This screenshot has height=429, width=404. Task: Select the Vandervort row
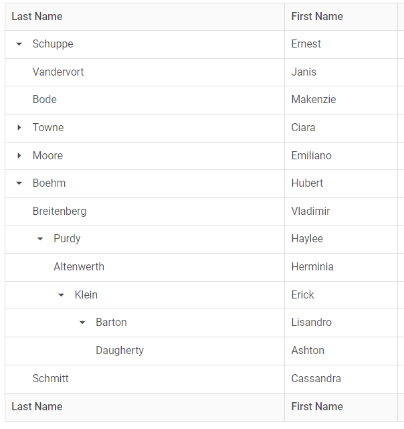tap(58, 72)
